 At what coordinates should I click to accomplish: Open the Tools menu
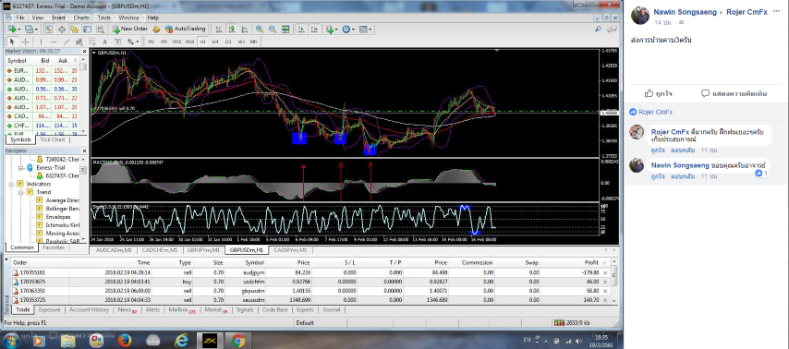click(104, 18)
